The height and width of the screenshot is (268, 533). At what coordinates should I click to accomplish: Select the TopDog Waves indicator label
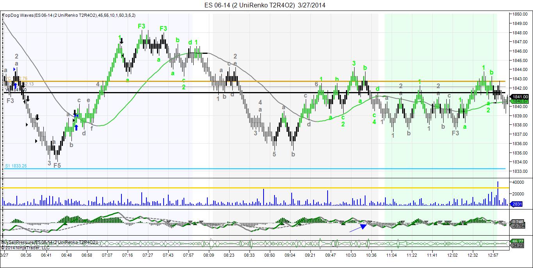click(x=69, y=16)
